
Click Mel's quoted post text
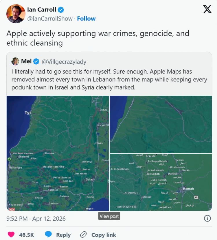[109, 79]
